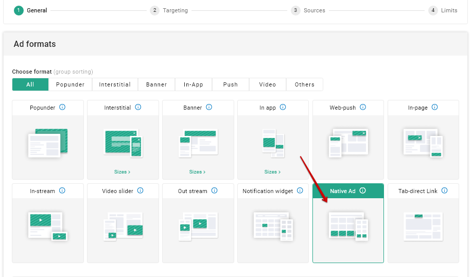Screen dimensions: 472x277
Task: Select the All format filter
Action: point(30,84)
